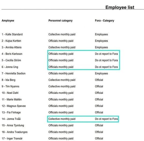Screen dimensions: 144x141
Task: Select employee "15 - Anna Tjurdung"
Action: [x=13, y=125]
